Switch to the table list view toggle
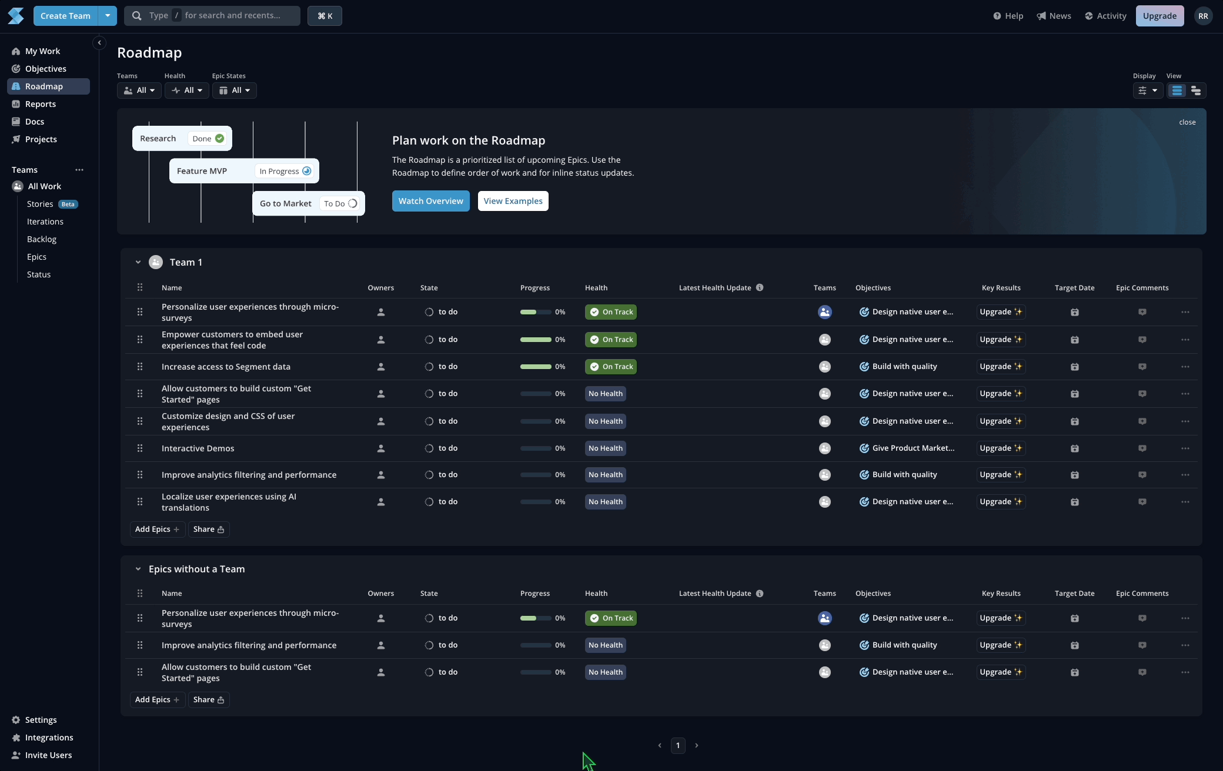The image size is (1223, 771). pos(1177,90)
